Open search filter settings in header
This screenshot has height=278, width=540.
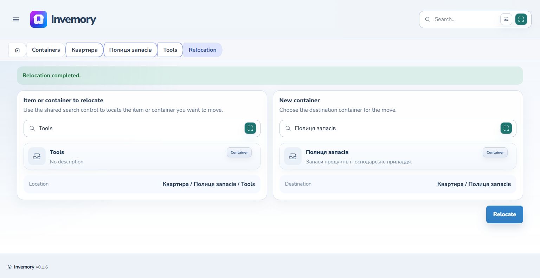(x=506, y=19)
